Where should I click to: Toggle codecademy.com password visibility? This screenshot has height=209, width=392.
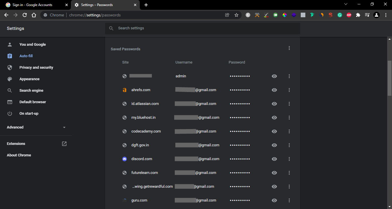pos(274,131)
